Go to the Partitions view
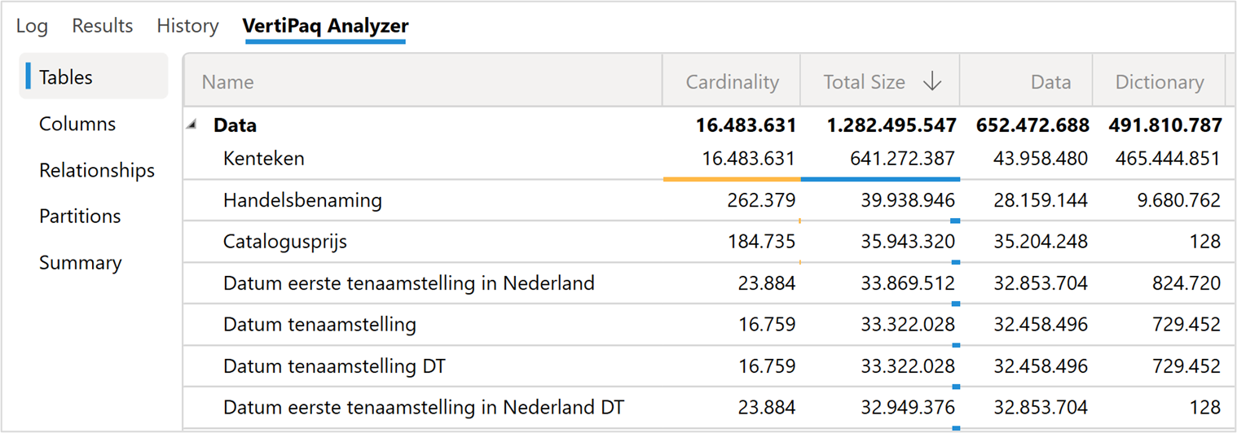The width and height of the screenshot is (1237, 433). tap(80, 216)
